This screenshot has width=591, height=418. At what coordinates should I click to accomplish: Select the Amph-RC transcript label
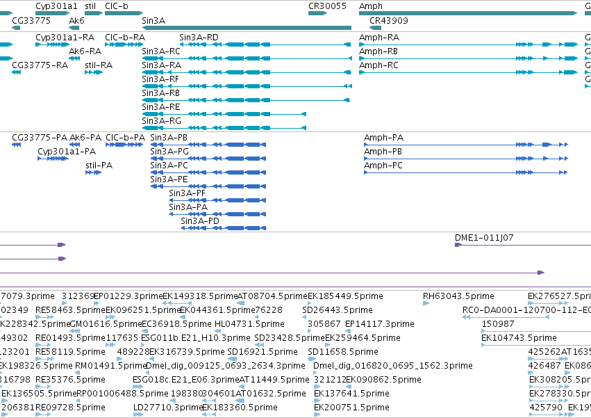378,65
